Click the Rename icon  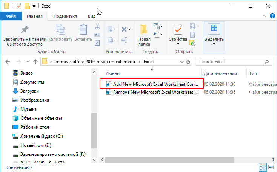(125, 40)
